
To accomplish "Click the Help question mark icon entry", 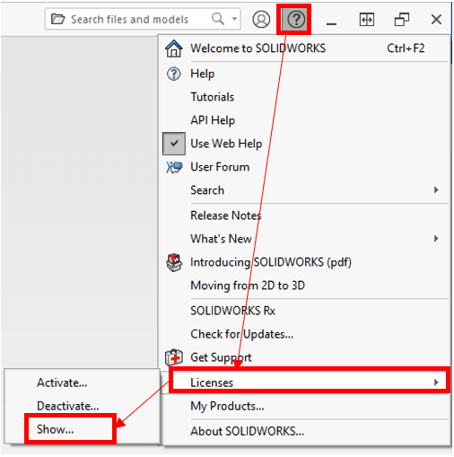I will click(x=174, y=74).
